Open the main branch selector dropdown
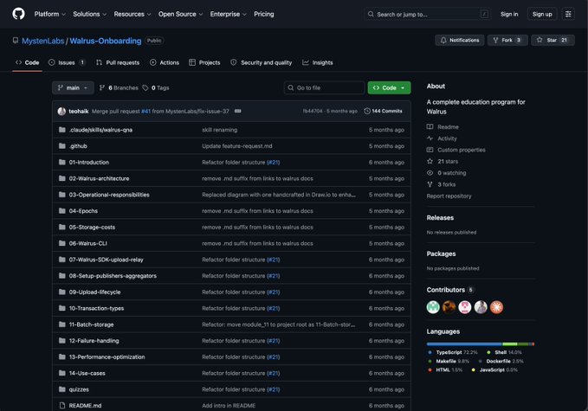Screen dimensions: 588x411 click(73, 87)
